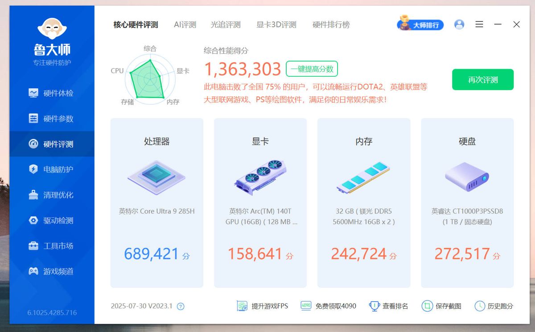
Task: Click the 免费领取4090 icon
Action: 306,306
